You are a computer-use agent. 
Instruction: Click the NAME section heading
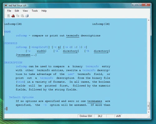(x=7, y=32)
